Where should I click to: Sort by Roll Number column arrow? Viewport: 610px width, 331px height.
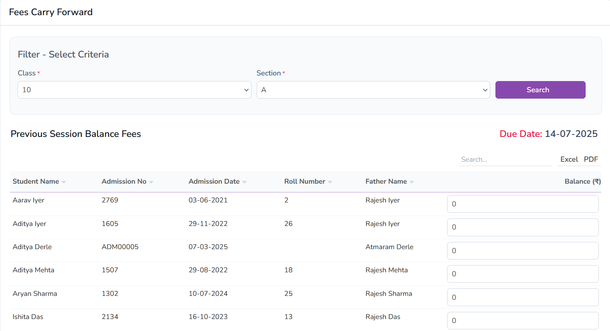coord(330,182)
